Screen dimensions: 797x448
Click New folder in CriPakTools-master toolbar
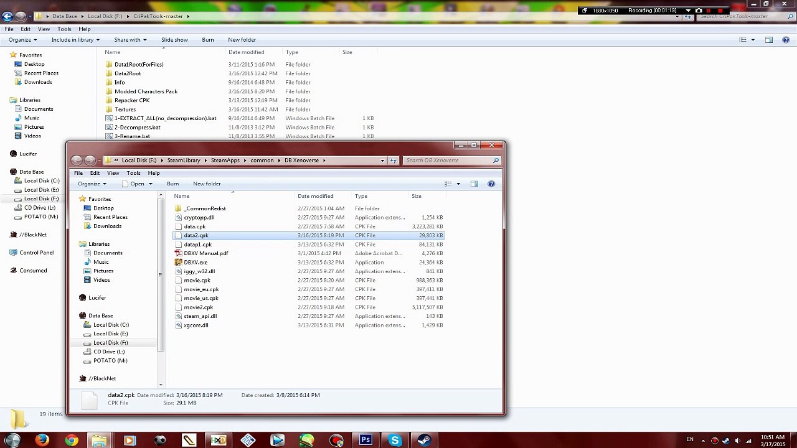[x=242, y=40]
